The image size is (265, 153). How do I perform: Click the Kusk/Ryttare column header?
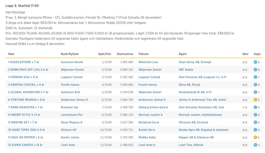[x=71, y=54]
